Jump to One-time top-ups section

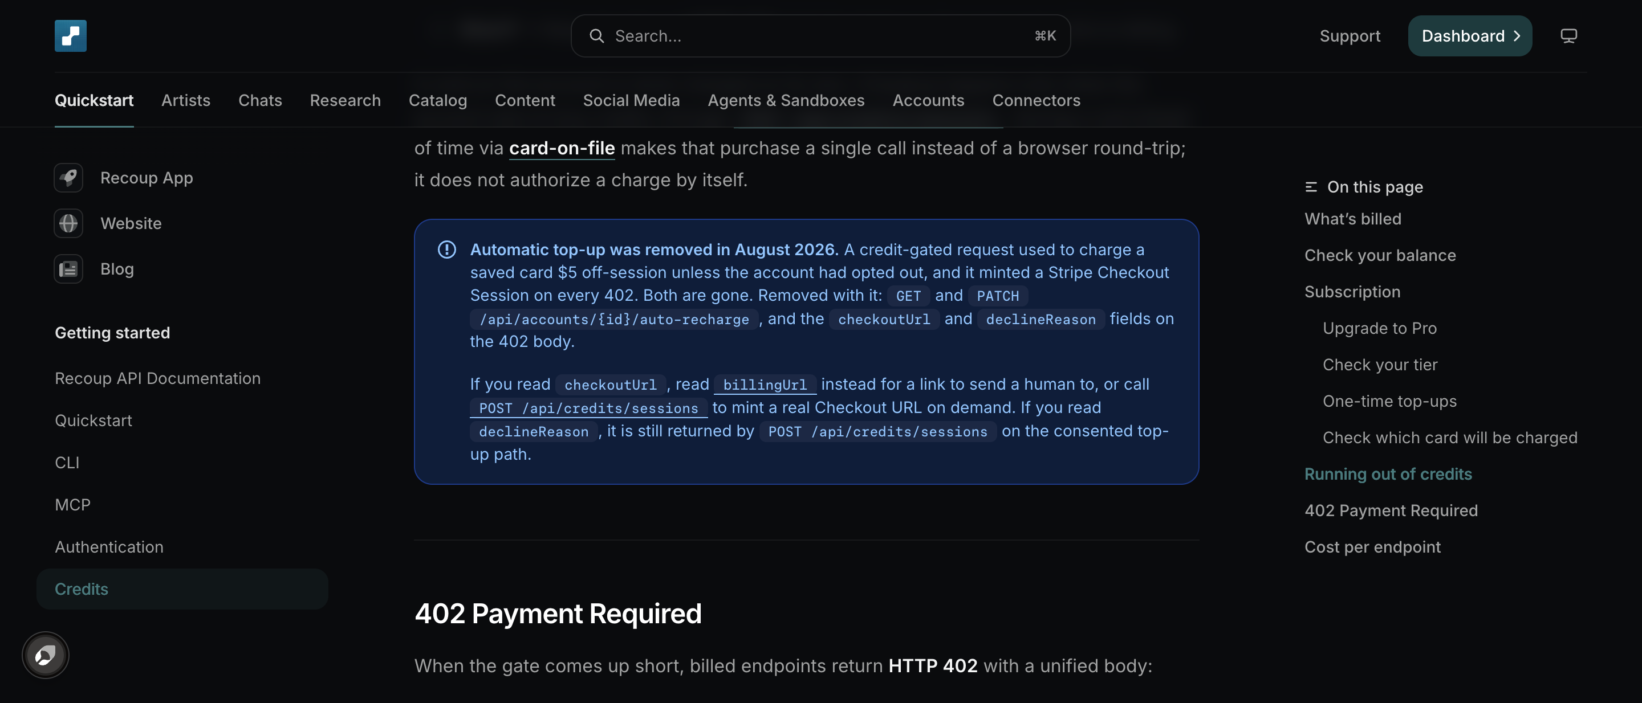(1389, 401)
